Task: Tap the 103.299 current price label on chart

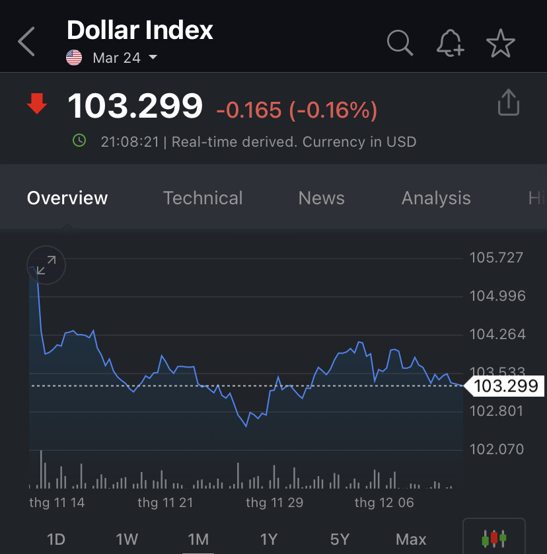Action: tap(506, 386)
